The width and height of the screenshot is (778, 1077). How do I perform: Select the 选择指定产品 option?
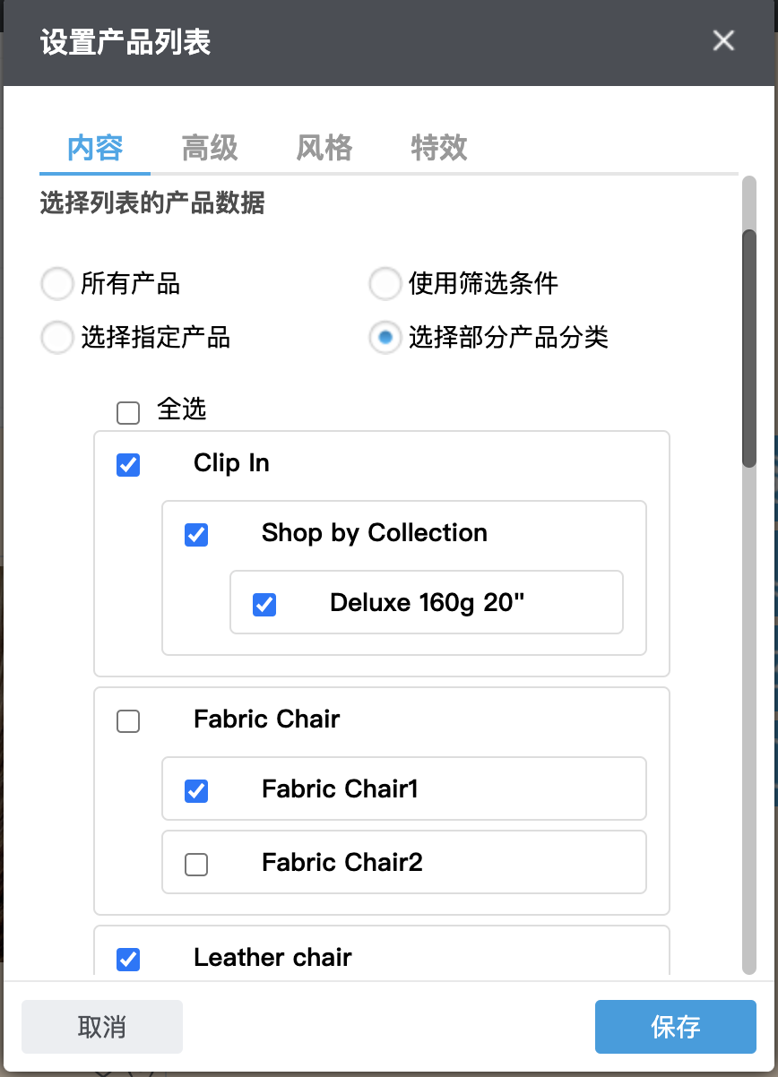[x=56, y=338]
